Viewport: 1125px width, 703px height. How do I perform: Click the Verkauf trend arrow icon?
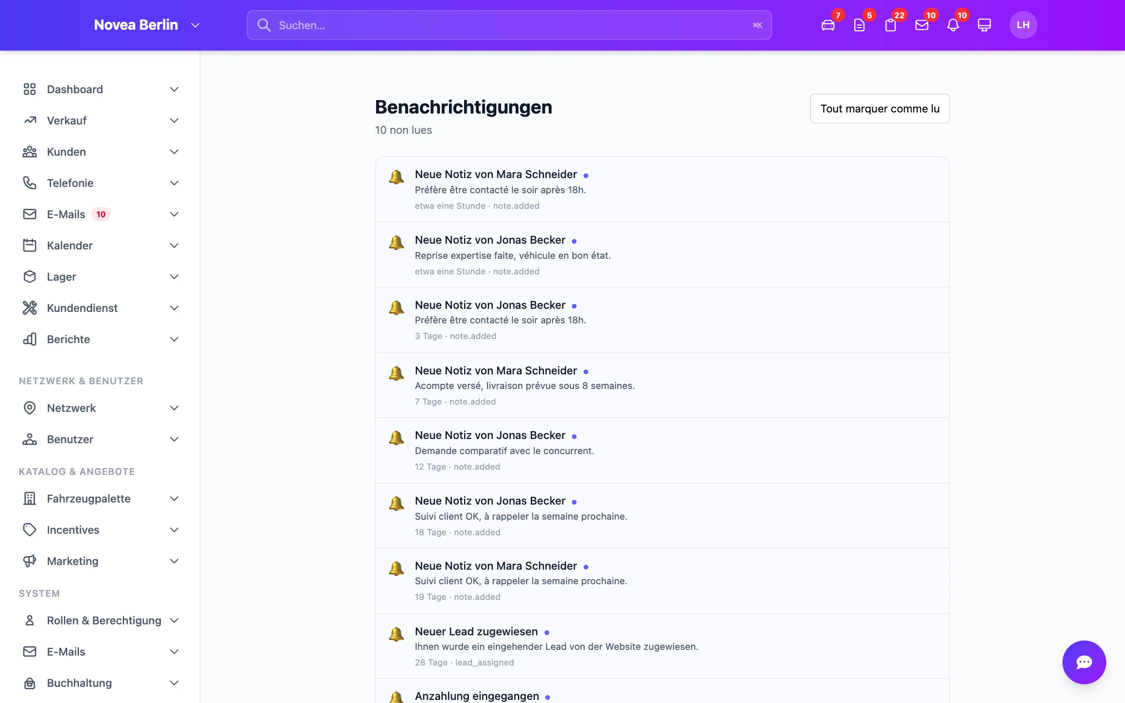pyautogui.click(x=30, y=121)
